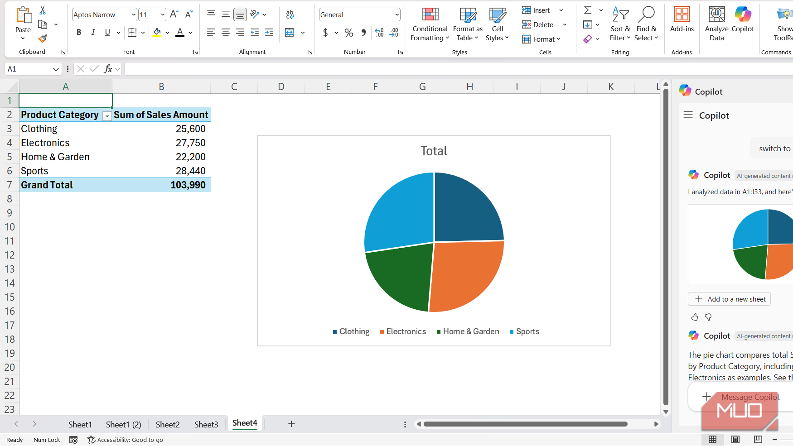Viewport: 793px width, 446px height.
Task: Switch to Sheet1 tab
Action: click(80, 424)
